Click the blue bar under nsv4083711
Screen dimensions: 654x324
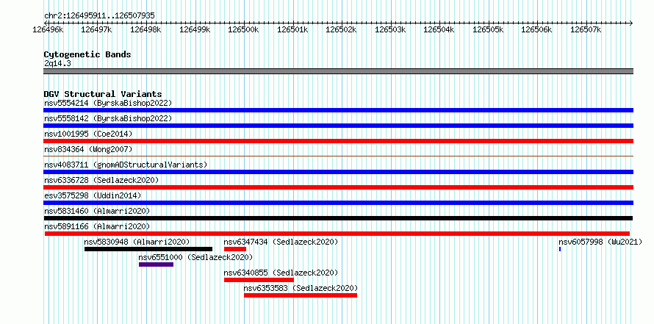pos(338,172)
